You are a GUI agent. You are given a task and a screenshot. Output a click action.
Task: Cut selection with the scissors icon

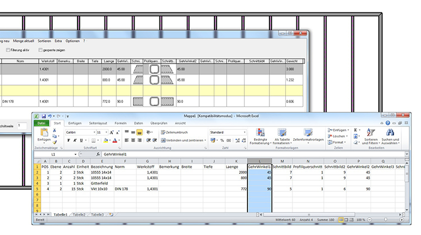pos(54,130)
